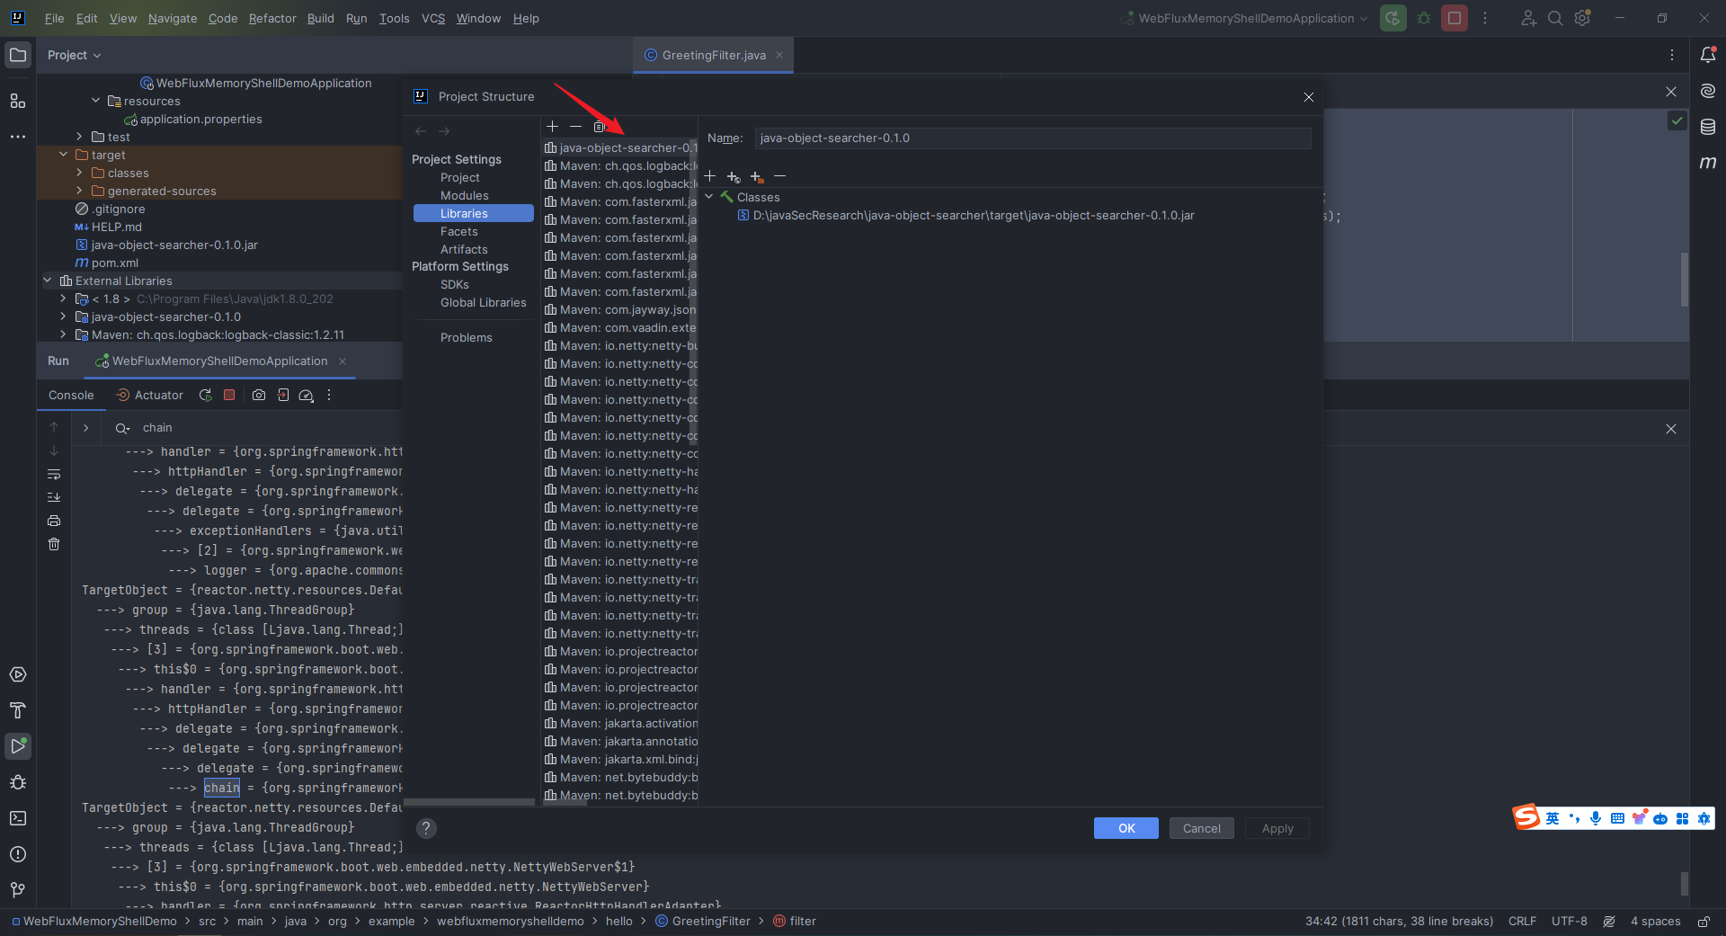Select Modules in Project Settings
Image resolution: width=1726 pixels, height=936 pixels.
pos(465,195)
